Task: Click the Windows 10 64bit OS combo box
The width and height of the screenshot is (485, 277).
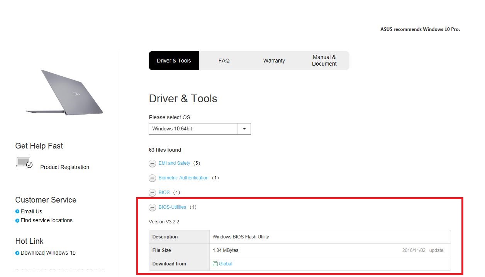Action: (200, 129)
